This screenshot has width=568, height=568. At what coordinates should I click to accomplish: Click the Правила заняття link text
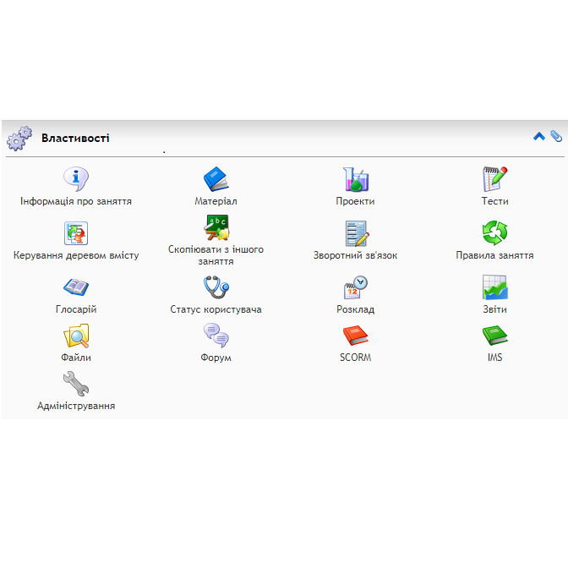tap(494, 255)
